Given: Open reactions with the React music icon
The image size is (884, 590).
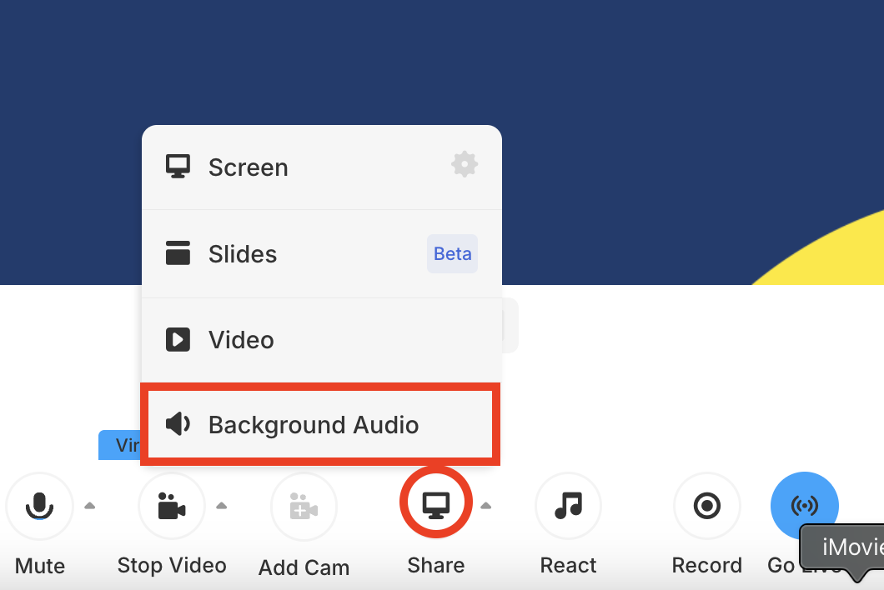Looking at the screenshot, I should [x=568, y=506].
